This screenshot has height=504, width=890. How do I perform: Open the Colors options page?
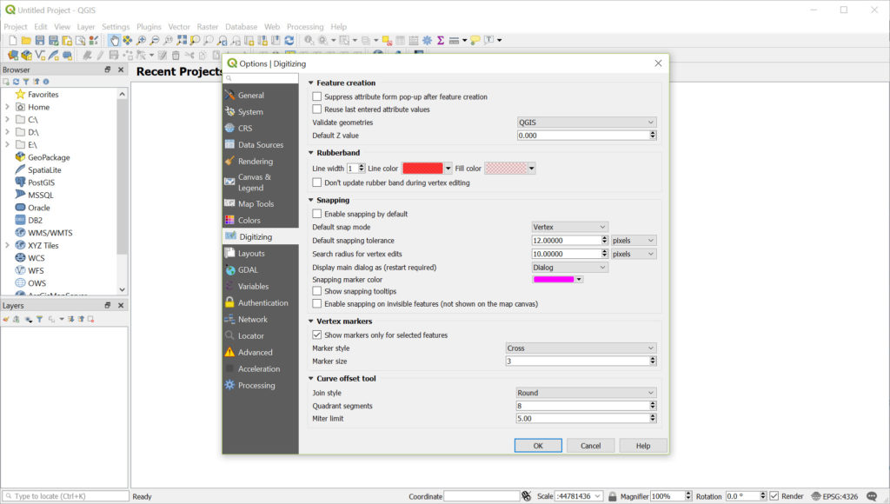point(261,220)
